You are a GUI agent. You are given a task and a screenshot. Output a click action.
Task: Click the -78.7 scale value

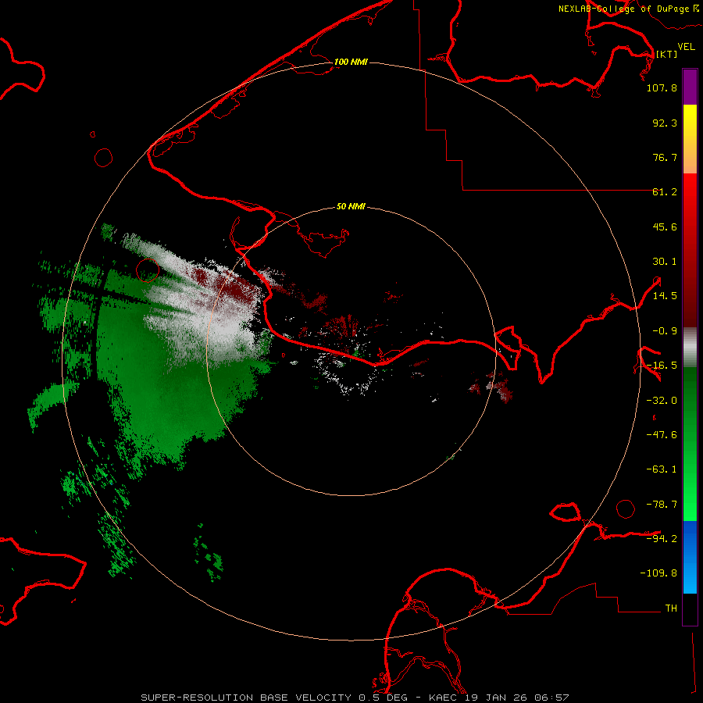pyautogui.click(x=662, y=505)
